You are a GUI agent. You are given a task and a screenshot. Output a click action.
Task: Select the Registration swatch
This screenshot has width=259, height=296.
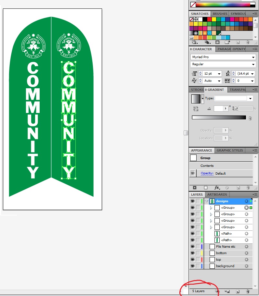[x=196, y=19]
